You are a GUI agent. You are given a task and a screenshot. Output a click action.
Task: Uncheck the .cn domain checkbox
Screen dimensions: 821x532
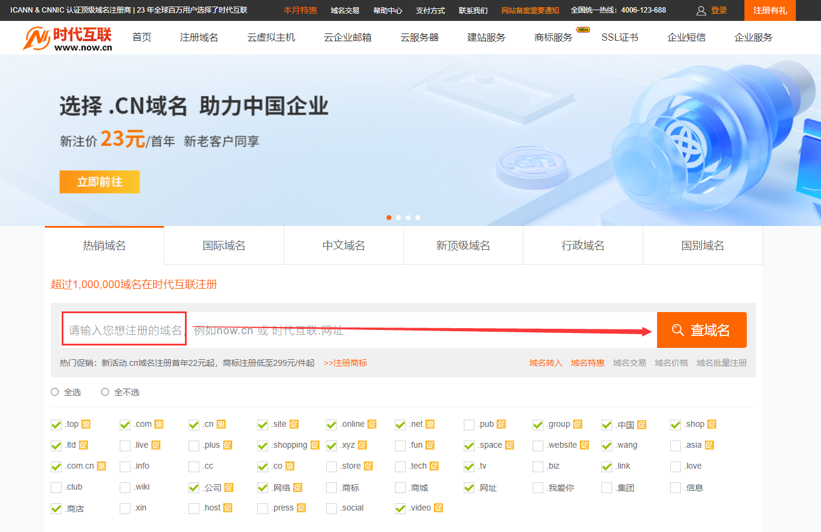194,425
